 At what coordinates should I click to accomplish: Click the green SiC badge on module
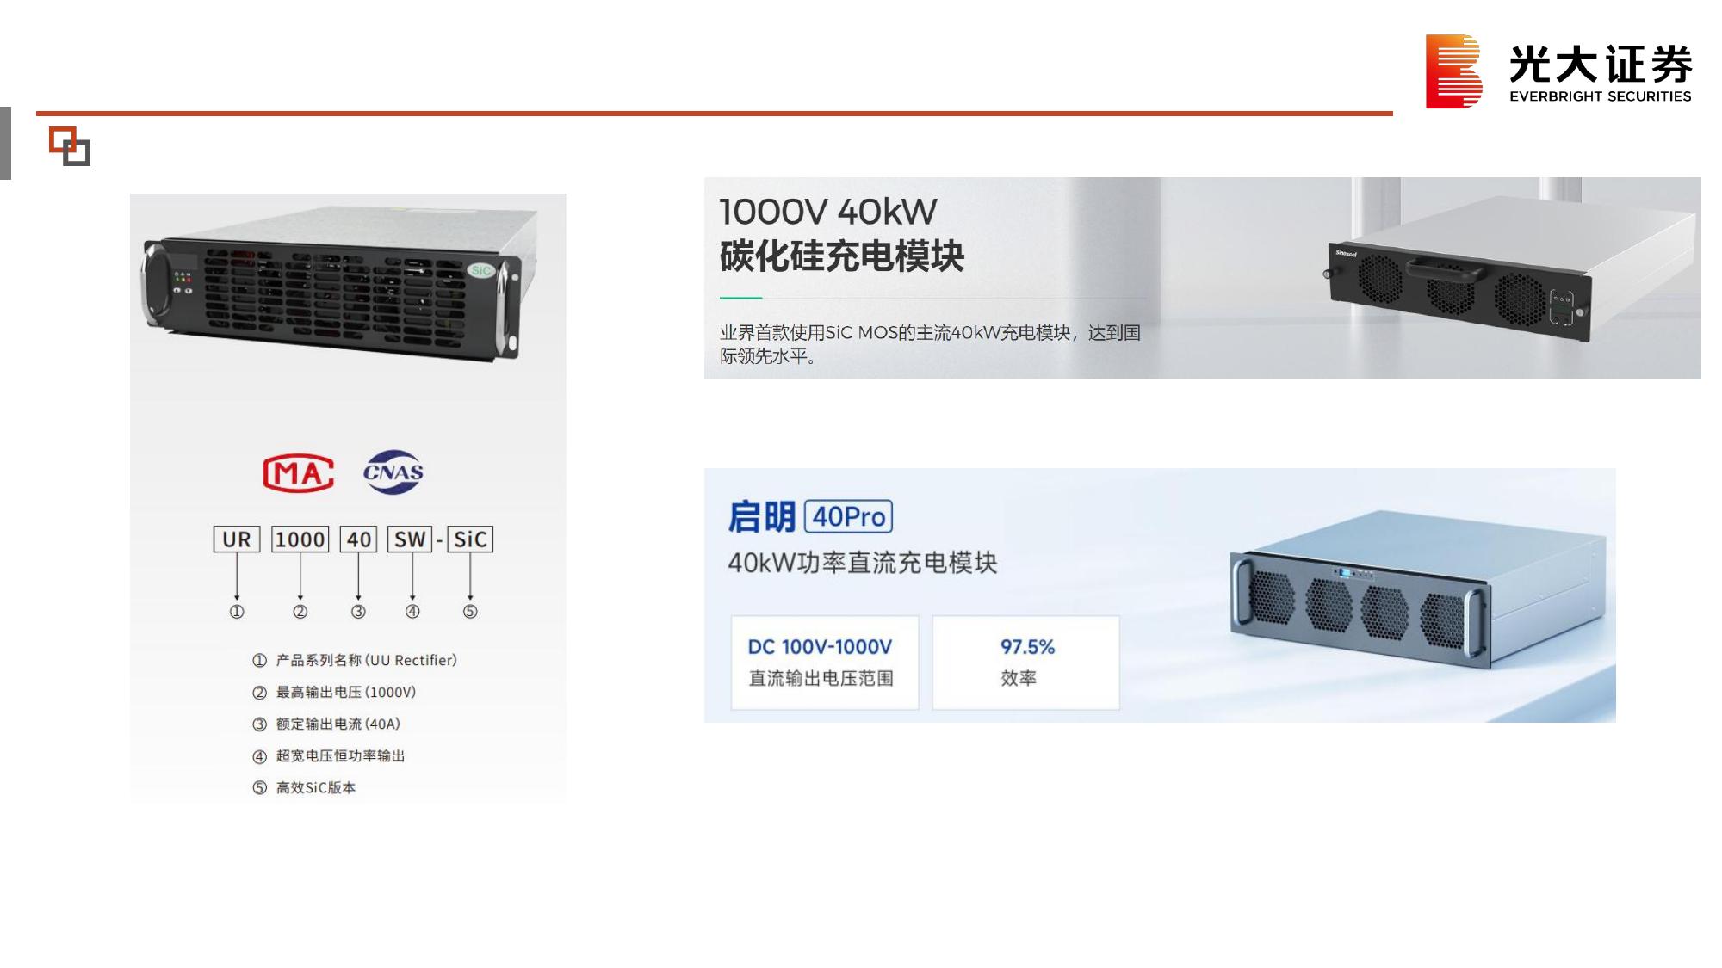[x=480, y=270]
